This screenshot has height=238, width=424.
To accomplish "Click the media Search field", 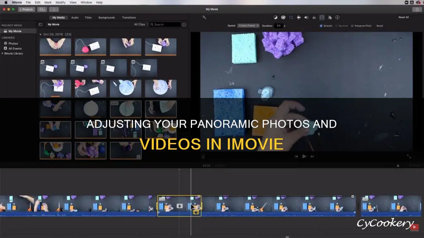I will [x=166, y=24].
